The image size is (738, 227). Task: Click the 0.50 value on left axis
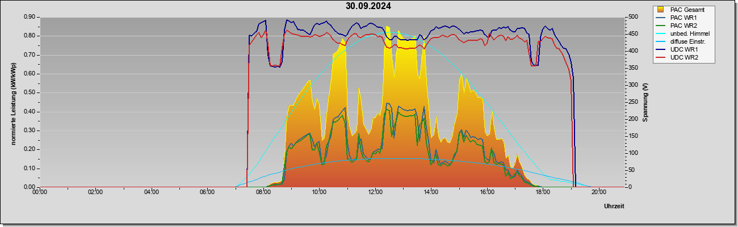click(x=30, y=93)
